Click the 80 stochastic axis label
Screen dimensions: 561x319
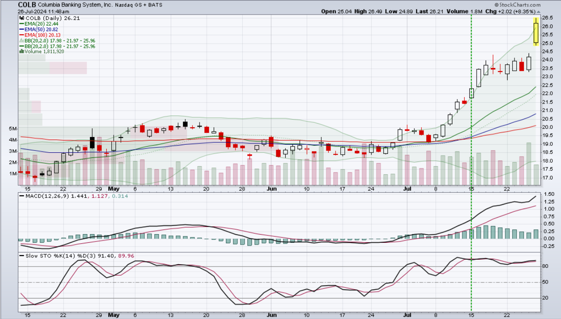(x=546, y=267)
